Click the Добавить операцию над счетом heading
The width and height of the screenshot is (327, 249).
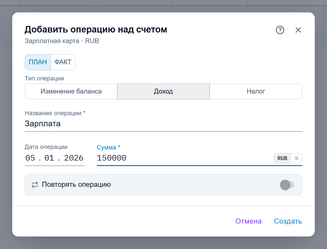[x=96, y=29]
